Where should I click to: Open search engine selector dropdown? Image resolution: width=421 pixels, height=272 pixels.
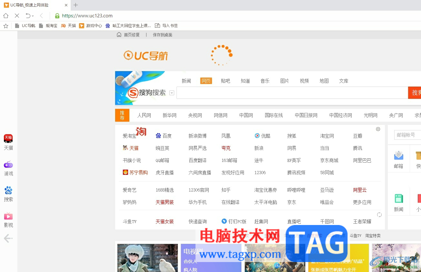point(172,93)
